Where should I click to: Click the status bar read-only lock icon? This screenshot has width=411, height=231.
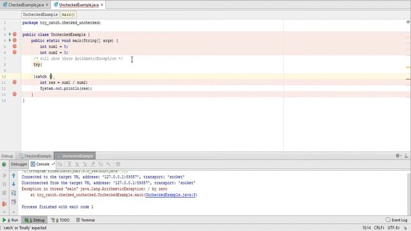click(405, 228)
